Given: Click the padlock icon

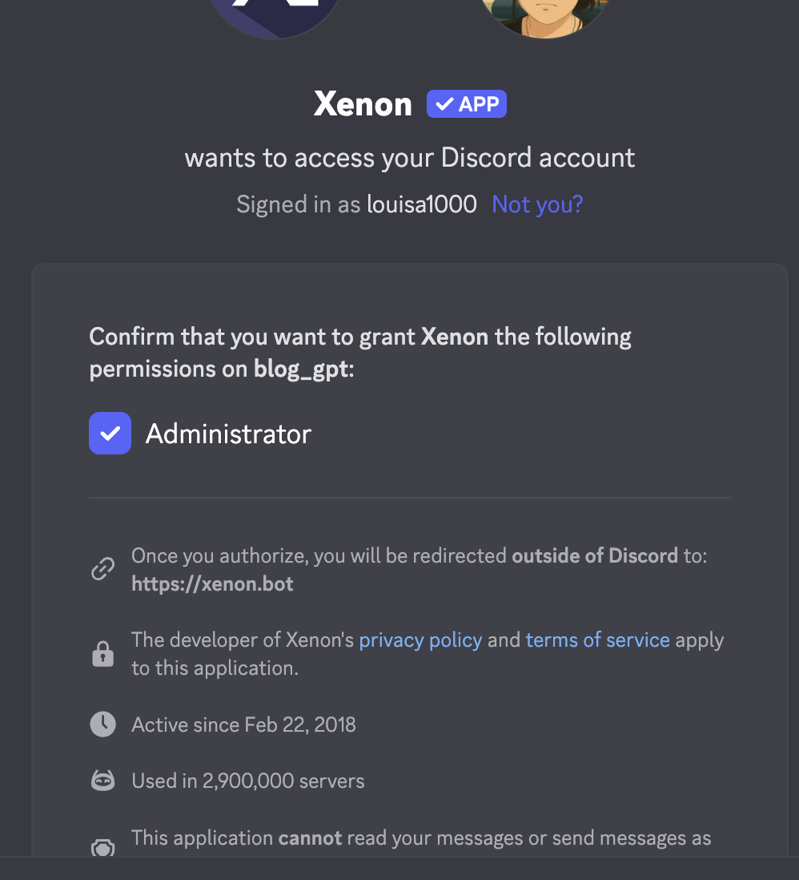Looking at the screenshot, I should point(102,654).
